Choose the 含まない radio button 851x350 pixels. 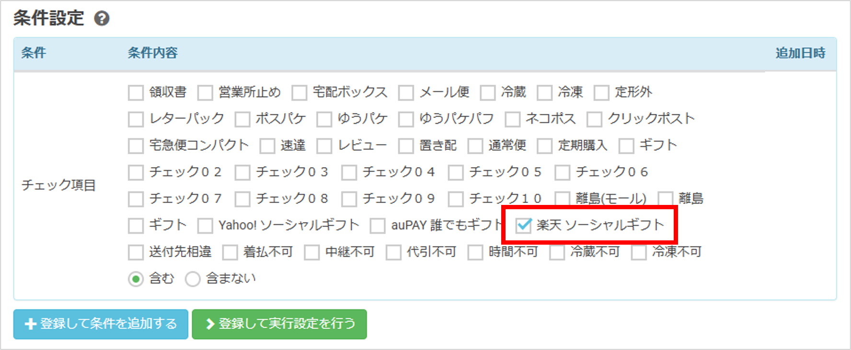(x=193, y=279)
